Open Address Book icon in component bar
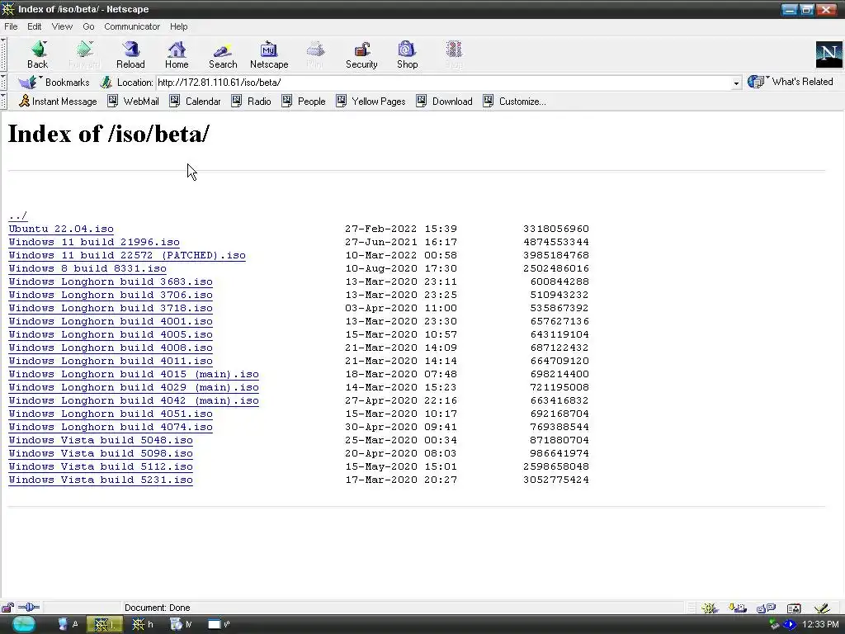Image resolution: width=845 pixels, height=634 pixels. click(x=794, y=608)
